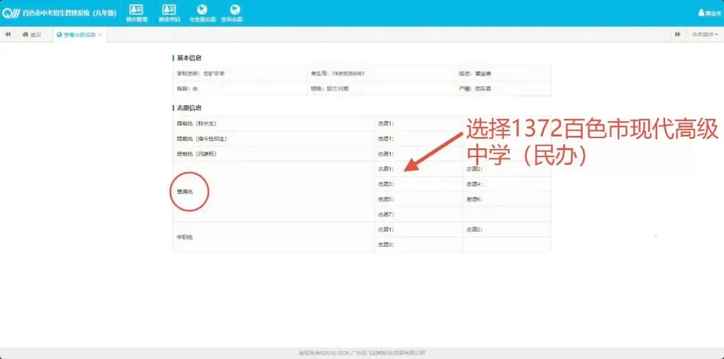The image size is (724, 359).
Task: Select the 考生号 cell
Action: tap(380, 73)
